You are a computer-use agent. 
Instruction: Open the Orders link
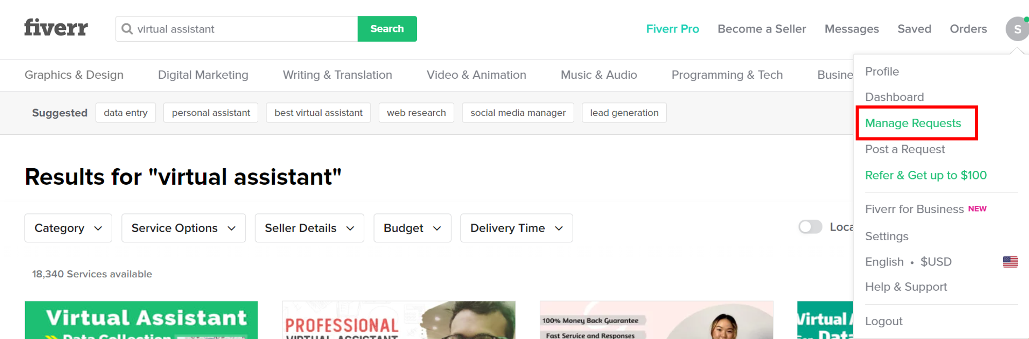pos(968,29)
